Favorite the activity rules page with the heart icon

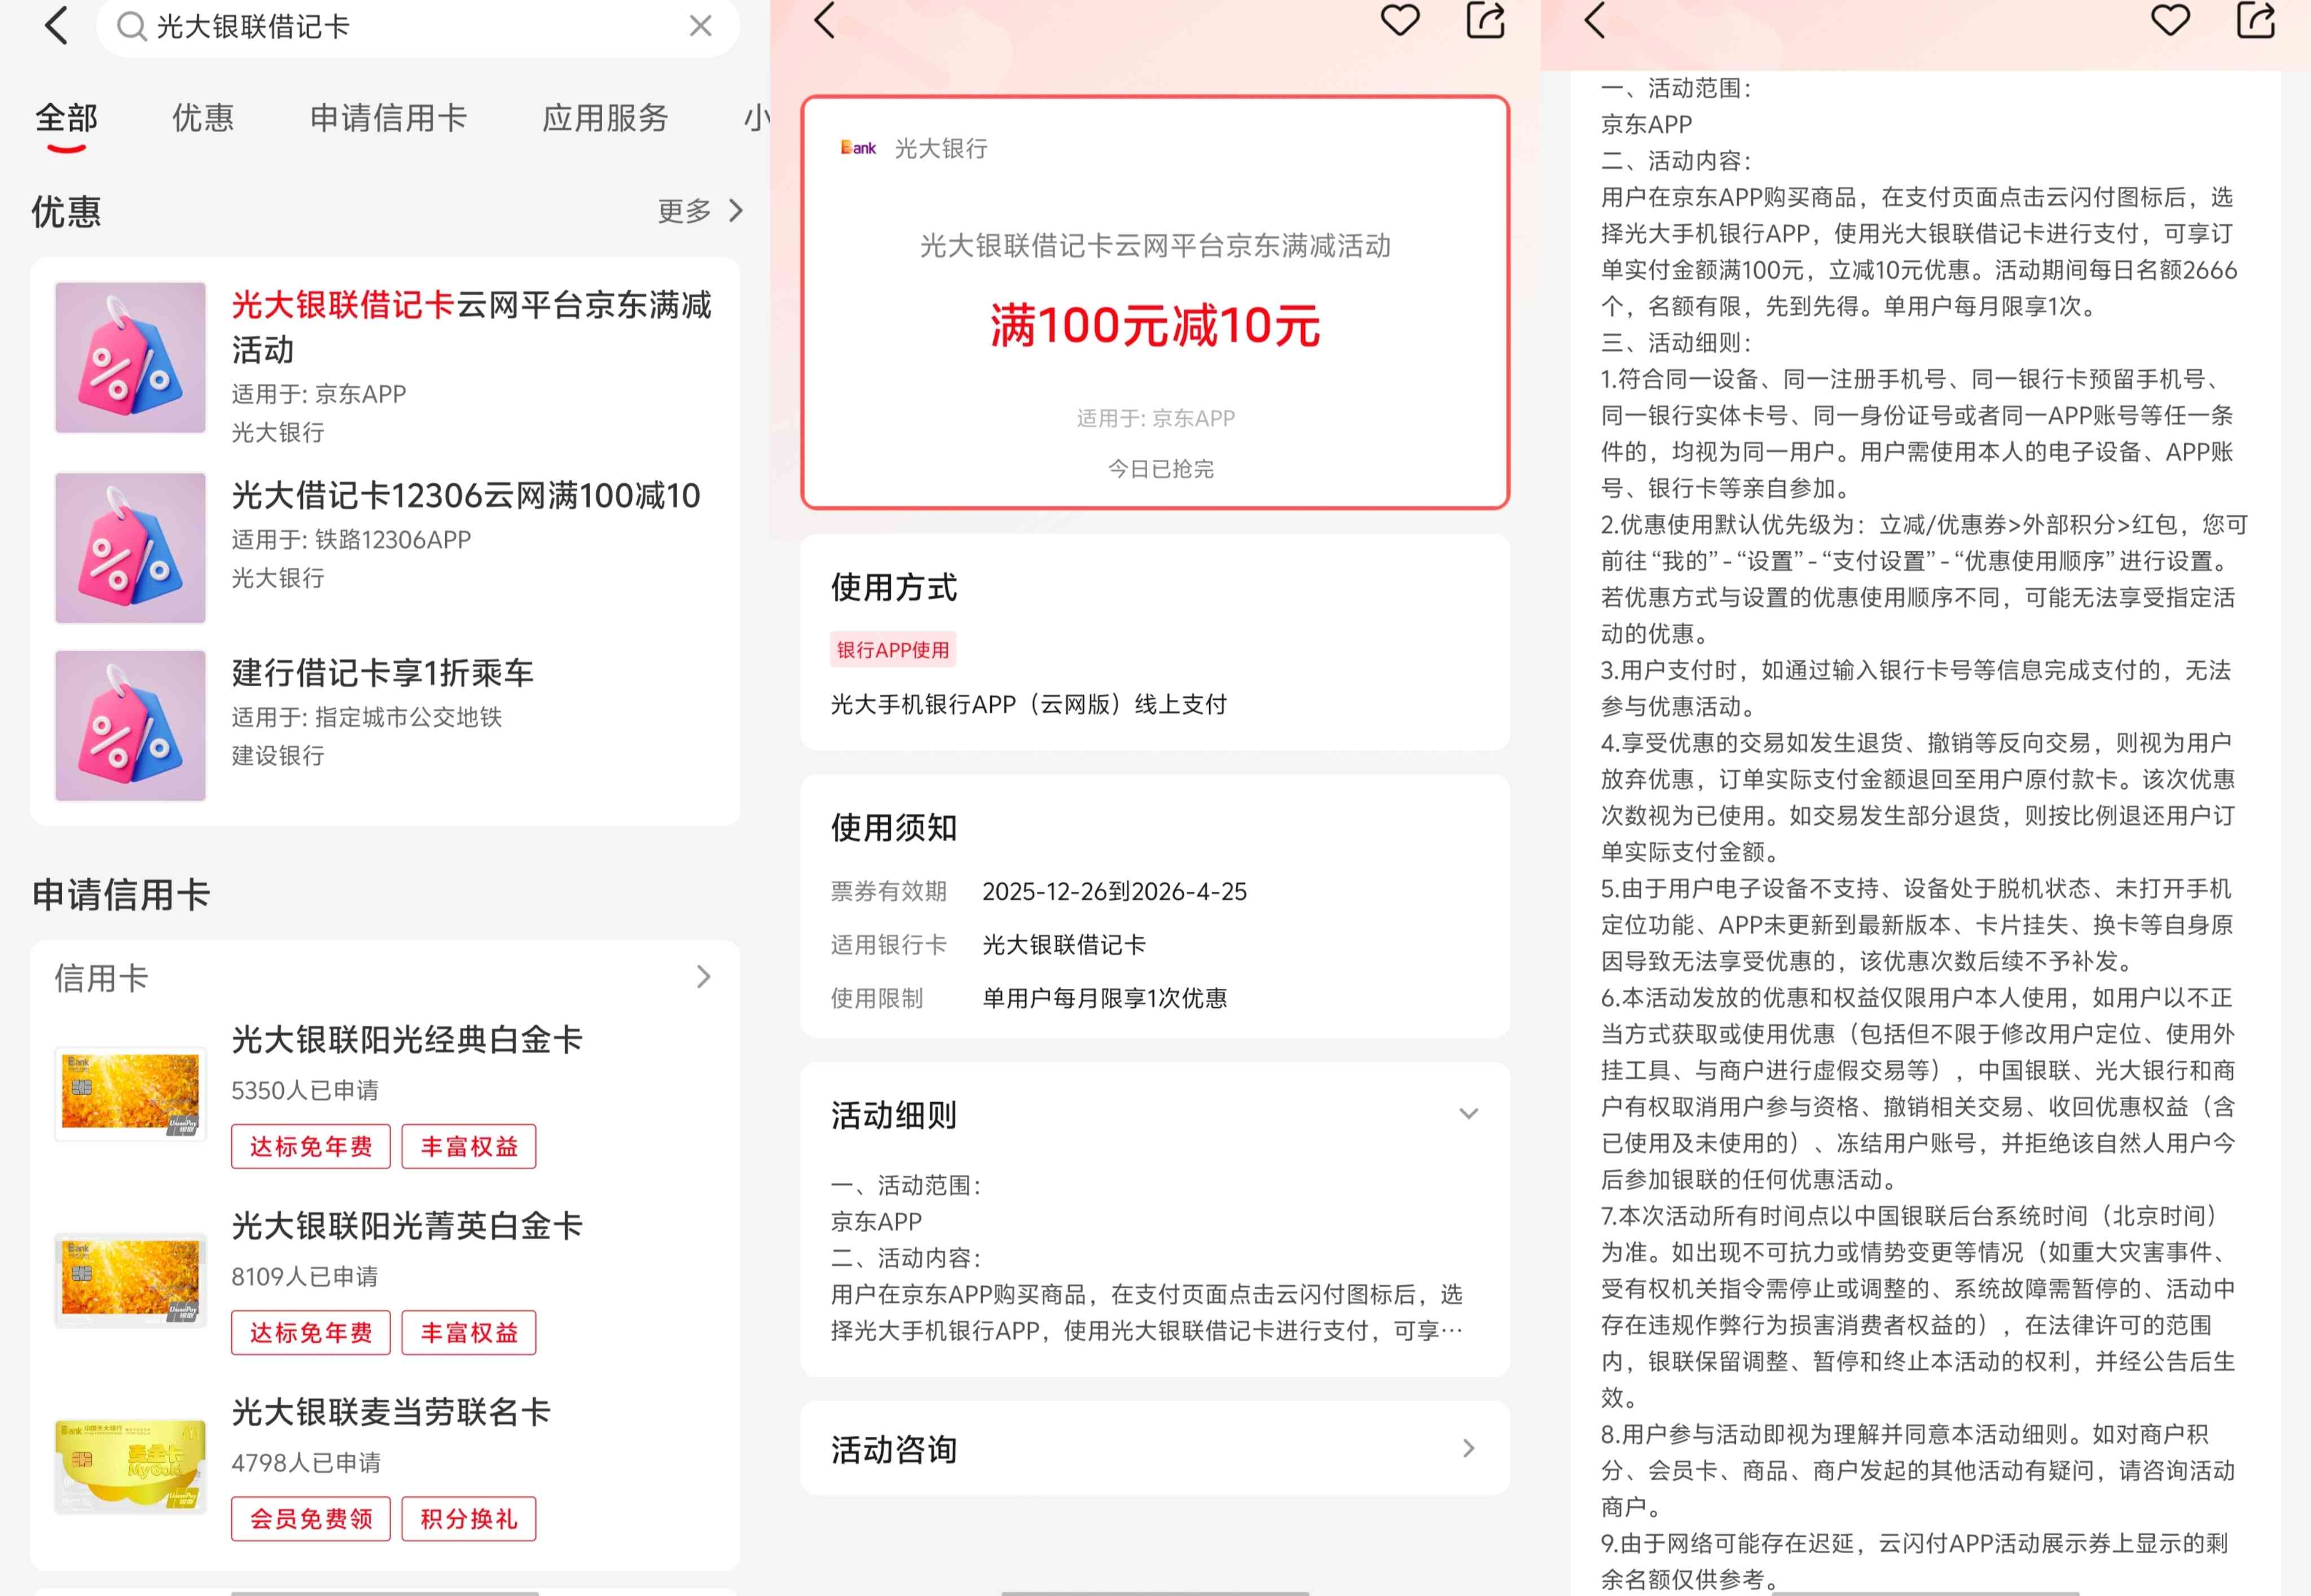tap(2171, 21)
